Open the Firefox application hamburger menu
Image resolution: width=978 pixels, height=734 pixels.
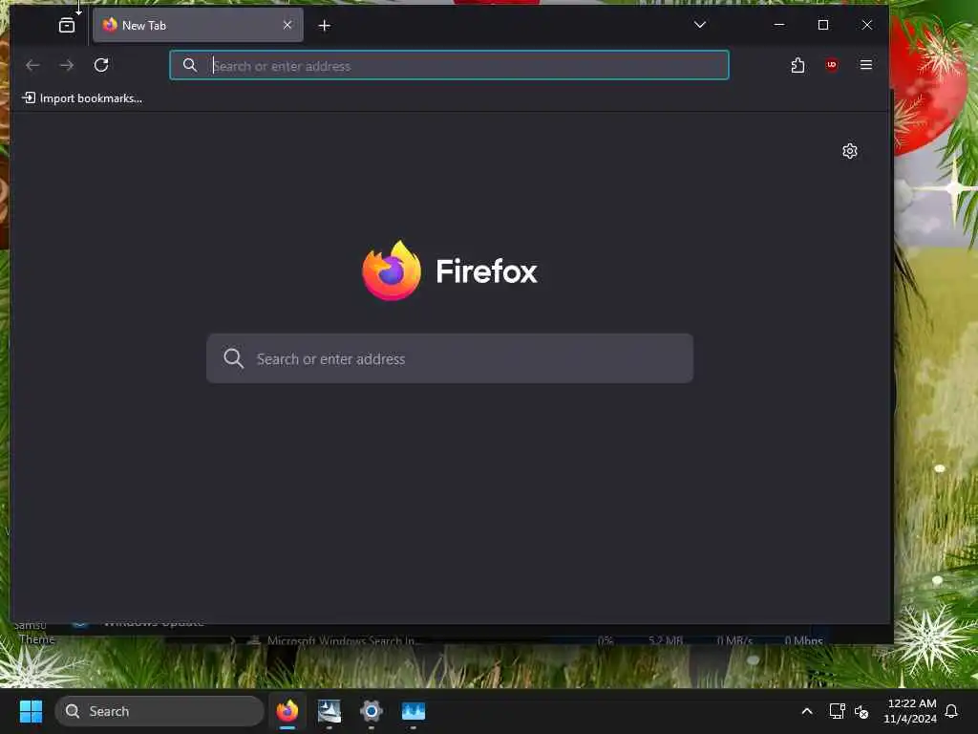pos(865,65)
